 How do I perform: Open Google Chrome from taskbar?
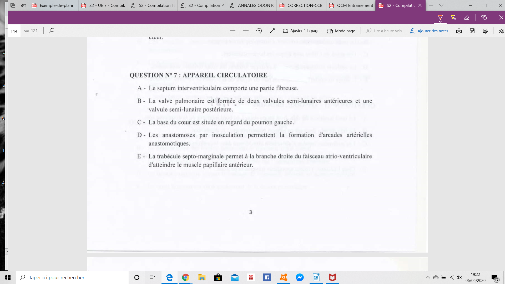coord(185,277)
